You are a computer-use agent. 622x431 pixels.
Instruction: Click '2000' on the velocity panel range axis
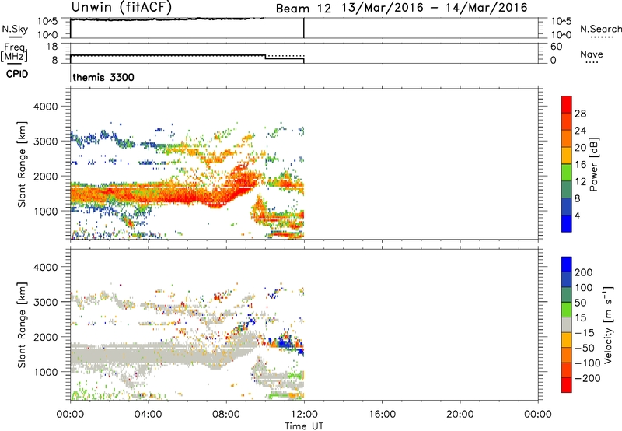46,337
